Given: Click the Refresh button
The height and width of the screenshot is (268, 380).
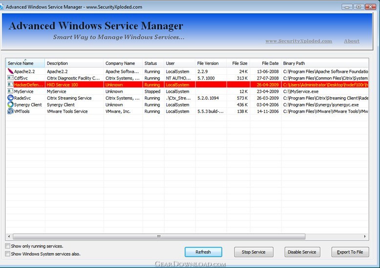Looking at the screenshot, I should [x=203, y=252].
